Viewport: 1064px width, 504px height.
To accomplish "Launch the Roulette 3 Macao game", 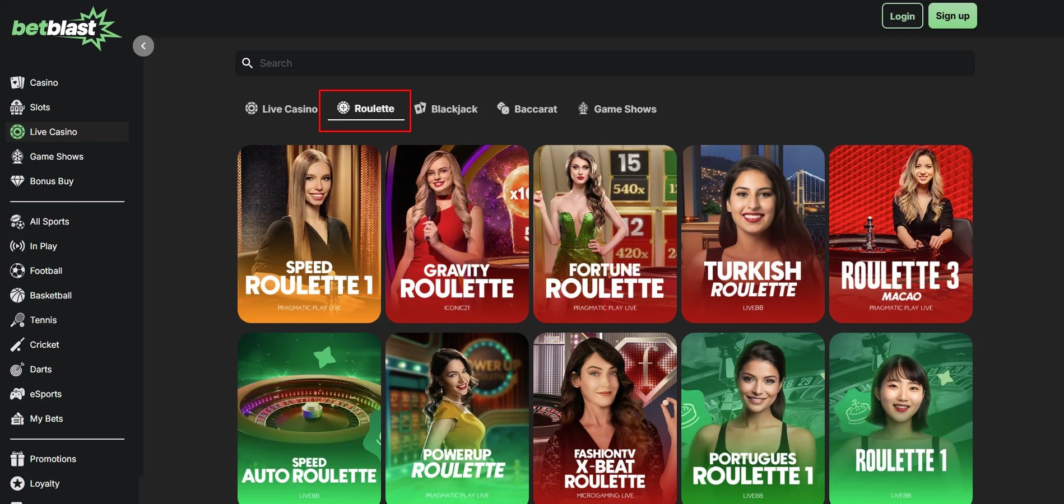I will 901,234.
